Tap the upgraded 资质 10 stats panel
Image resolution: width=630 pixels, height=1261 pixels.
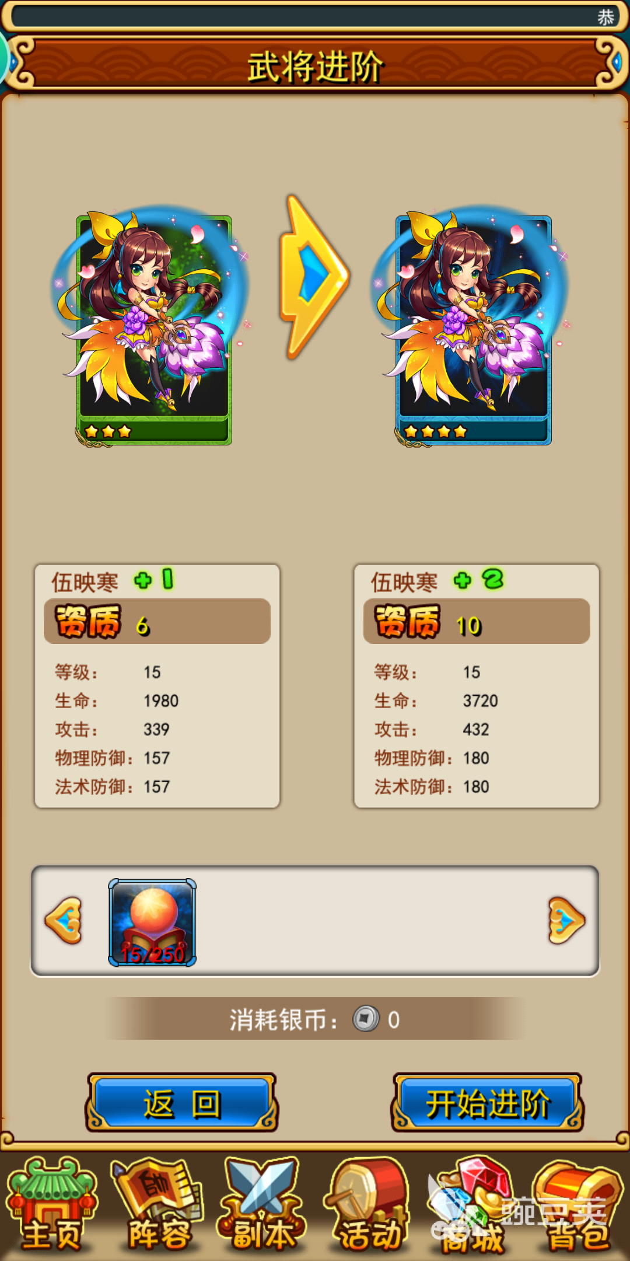[x=477, y=687]
